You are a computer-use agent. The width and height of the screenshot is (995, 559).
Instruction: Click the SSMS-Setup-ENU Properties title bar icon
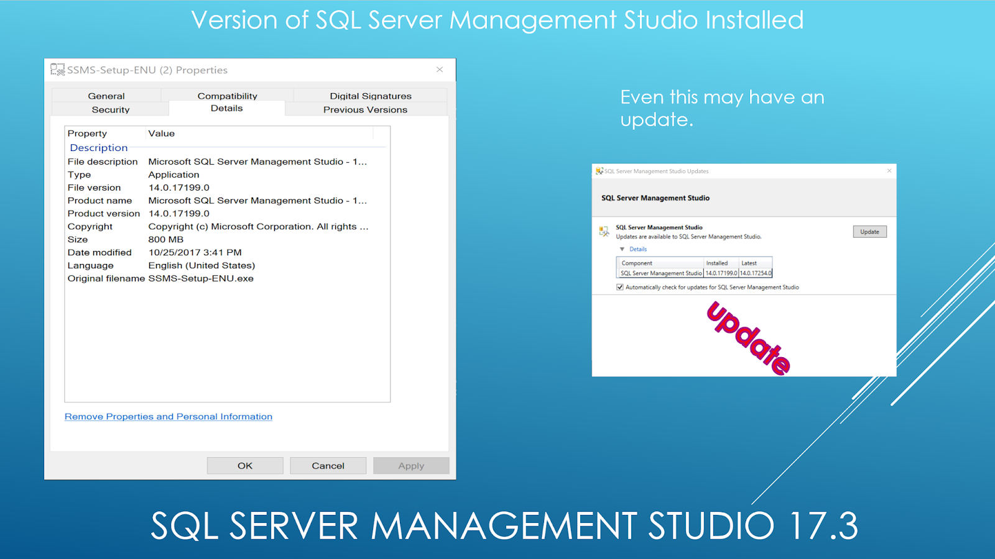click(58, 70)
